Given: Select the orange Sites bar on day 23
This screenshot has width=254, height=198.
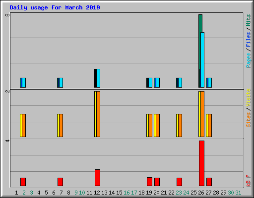Looking at the screenshot, I should pyautogui.click(x=180, y=125).
